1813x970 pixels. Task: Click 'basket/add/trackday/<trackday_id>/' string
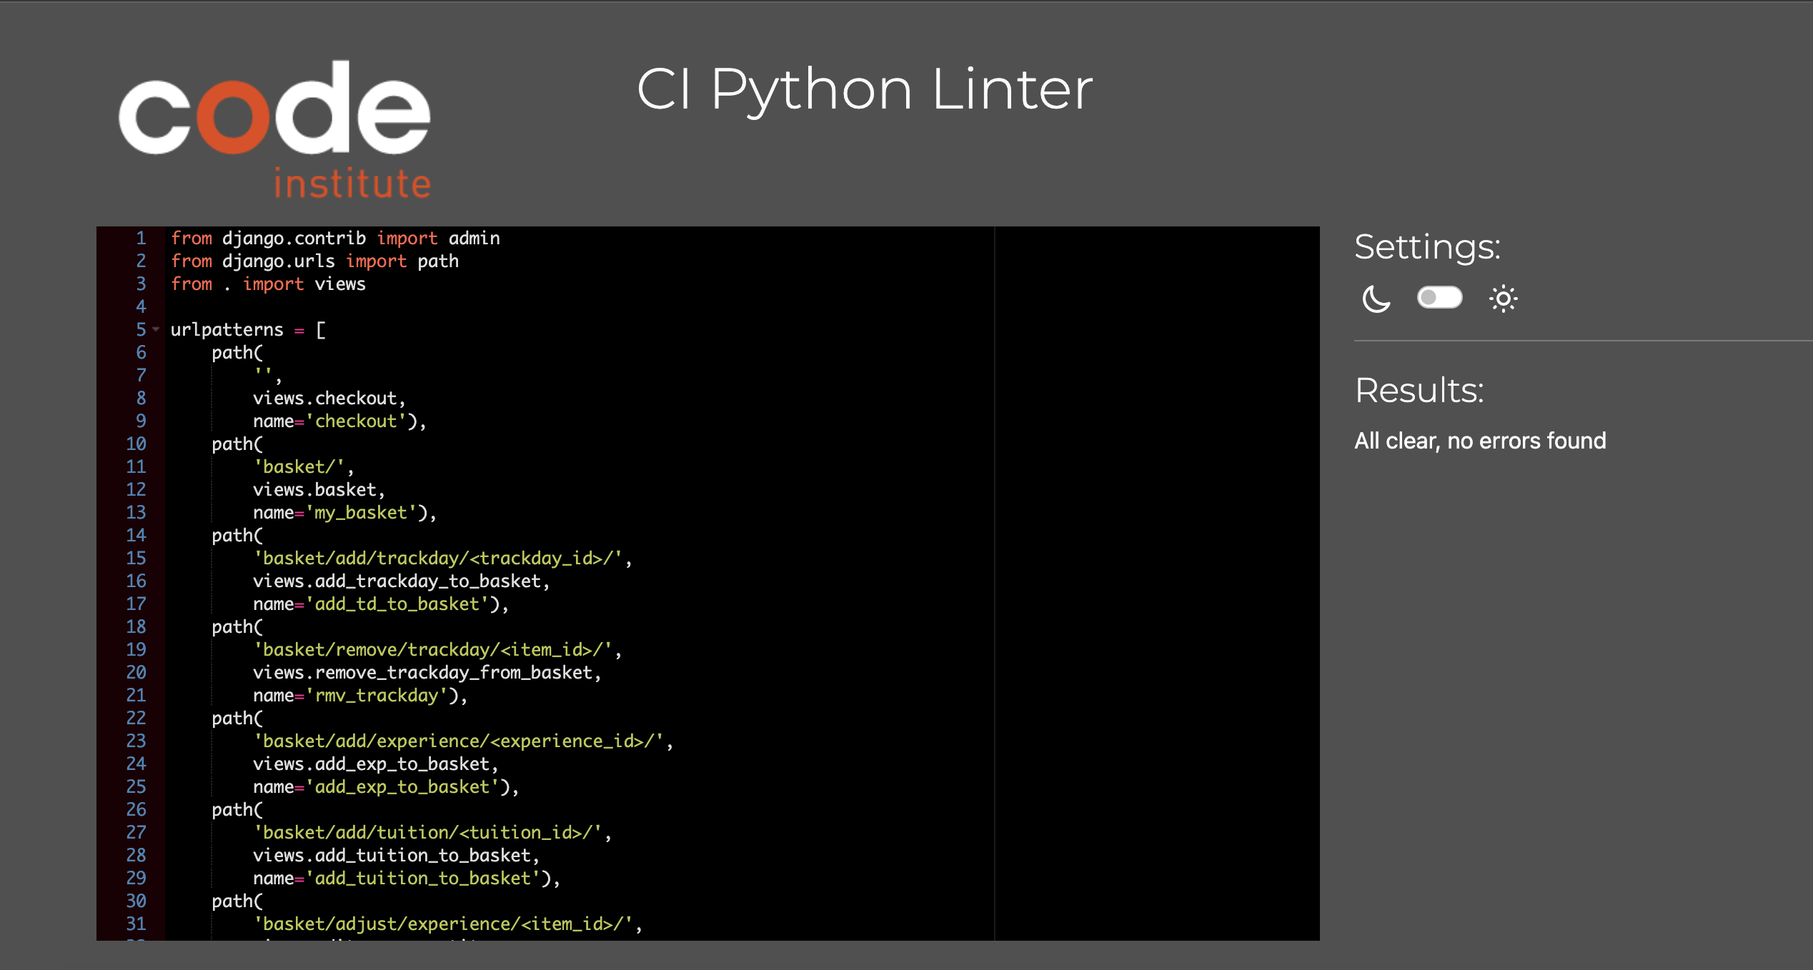point(439,558)
